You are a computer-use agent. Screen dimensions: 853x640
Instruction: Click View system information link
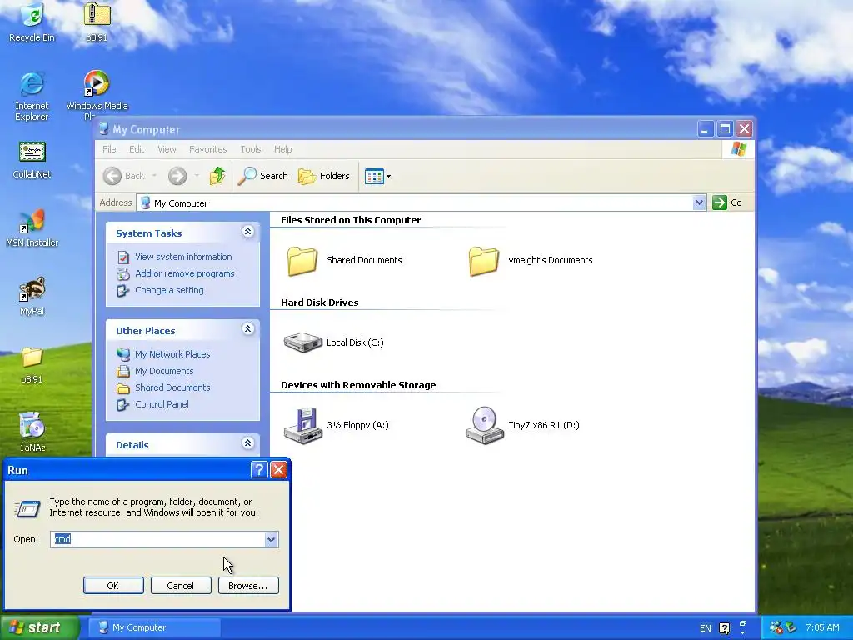coord(183,257)
